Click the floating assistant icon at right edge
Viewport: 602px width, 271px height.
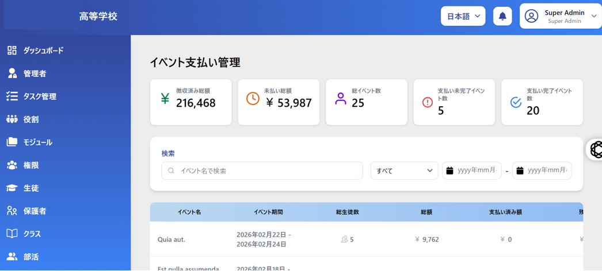tap(596, 149)
